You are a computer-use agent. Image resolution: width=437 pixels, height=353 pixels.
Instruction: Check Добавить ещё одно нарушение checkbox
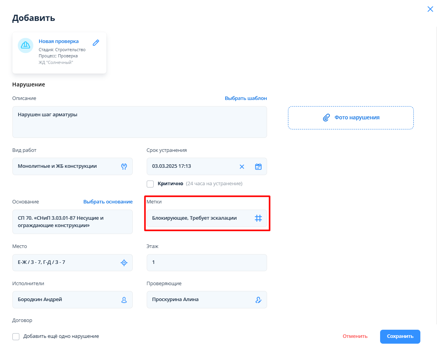coord(16,336)
